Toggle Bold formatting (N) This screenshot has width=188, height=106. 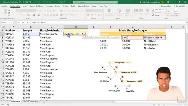(x=18, y=15)
